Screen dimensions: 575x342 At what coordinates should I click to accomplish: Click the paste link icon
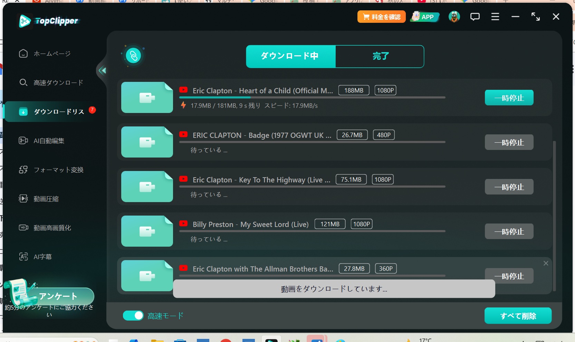pos(133,56)
